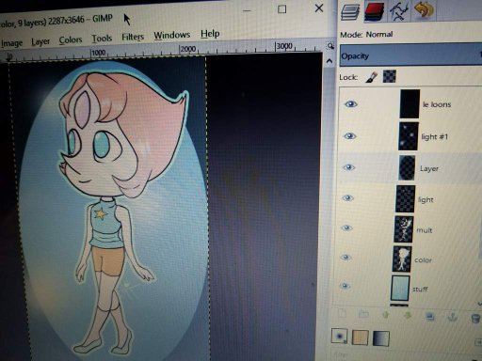Toggle visibility of 'mult' layer

(346, 228)
